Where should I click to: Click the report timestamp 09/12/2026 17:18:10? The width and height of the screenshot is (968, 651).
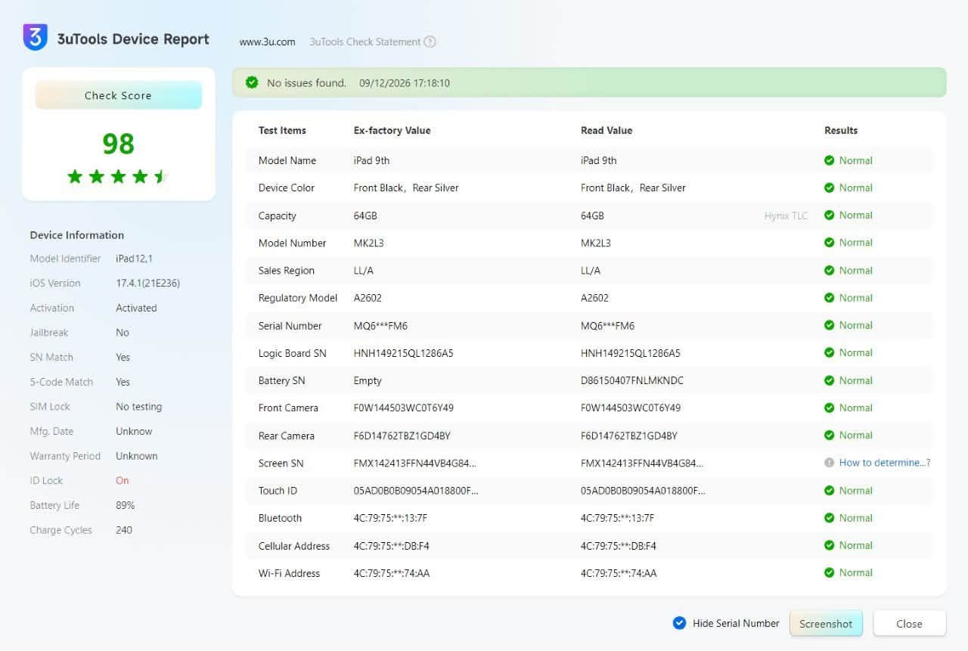pos(405,83)
